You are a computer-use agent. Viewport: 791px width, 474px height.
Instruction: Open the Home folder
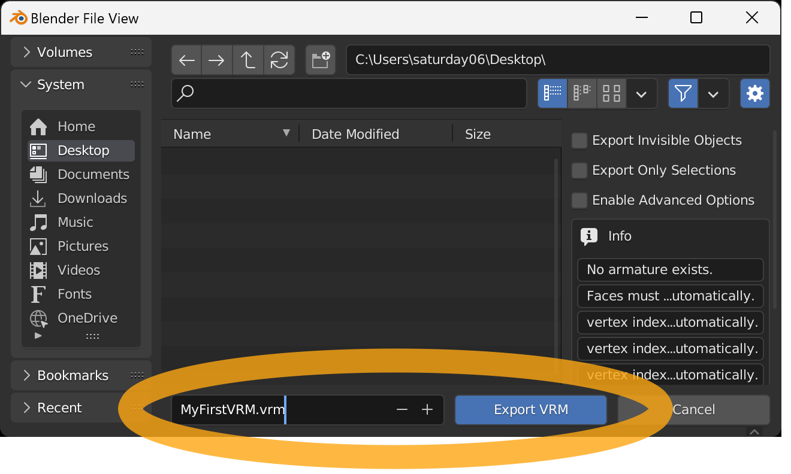[x=81, y=126]
